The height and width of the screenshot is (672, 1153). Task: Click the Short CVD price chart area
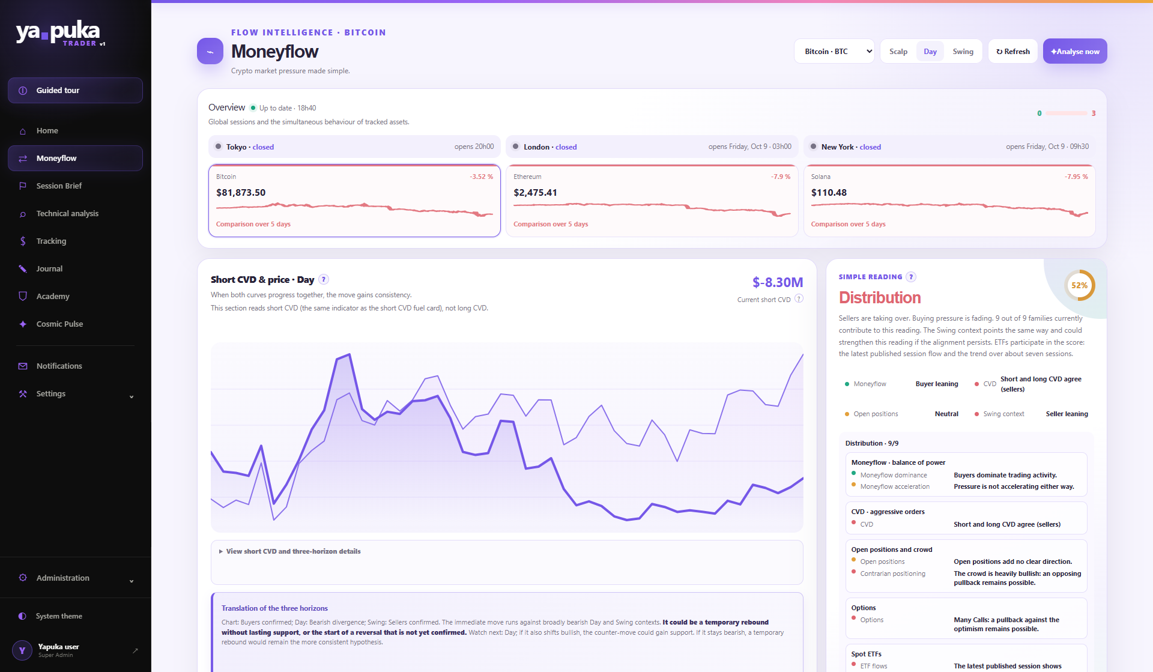(x=507, y=437)
